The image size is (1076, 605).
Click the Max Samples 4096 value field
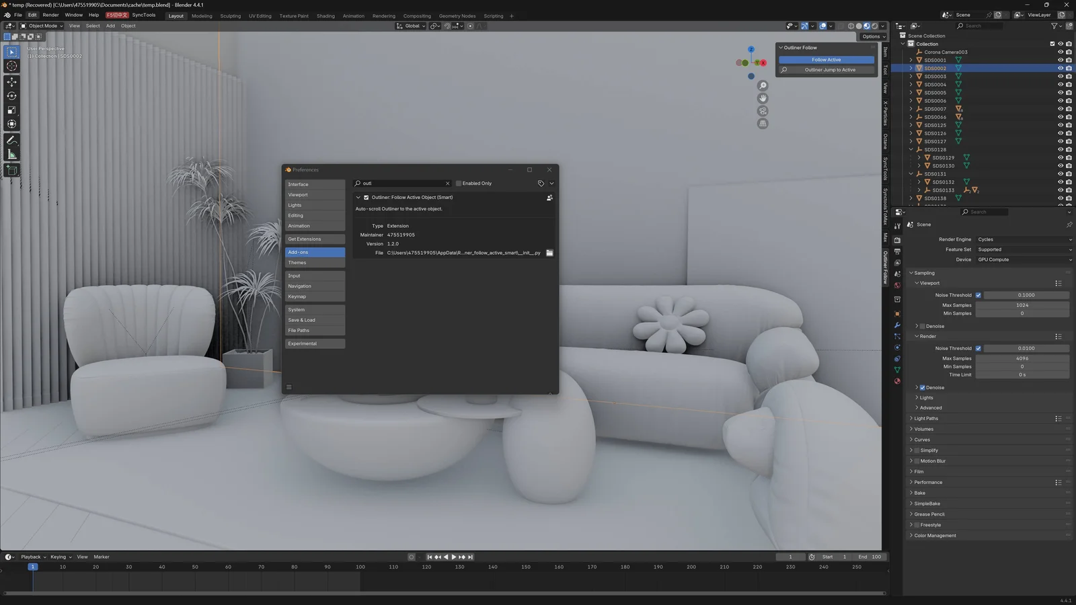click(x=1022, y=358)
